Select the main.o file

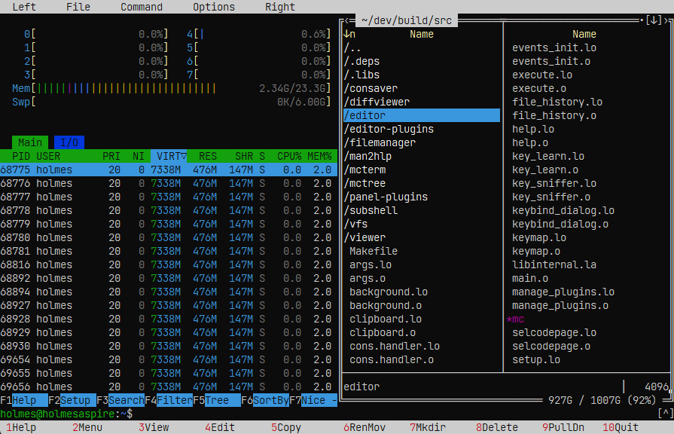click(x=587, y=278)
